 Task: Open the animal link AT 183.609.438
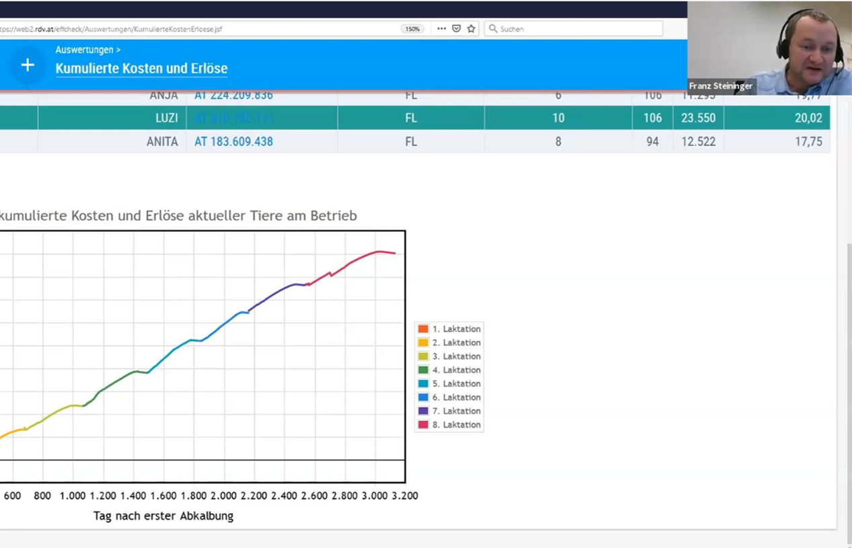(x=234, y=142)
